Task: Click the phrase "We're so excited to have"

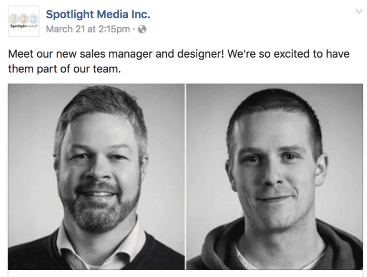Action: click(288, 54)
